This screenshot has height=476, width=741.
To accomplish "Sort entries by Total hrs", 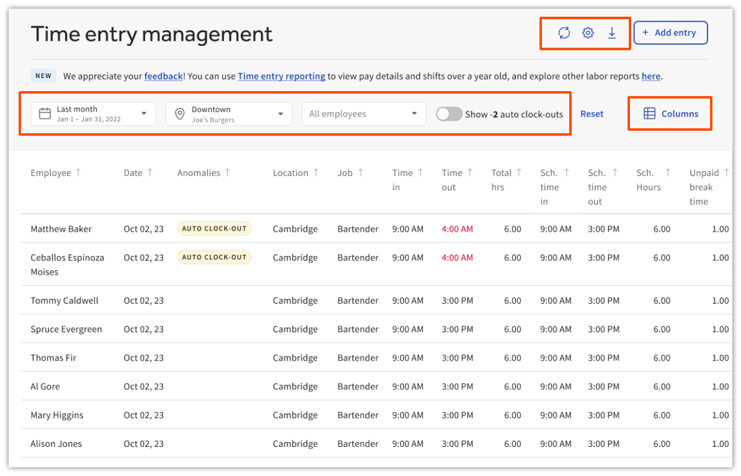I will (518, 172).
